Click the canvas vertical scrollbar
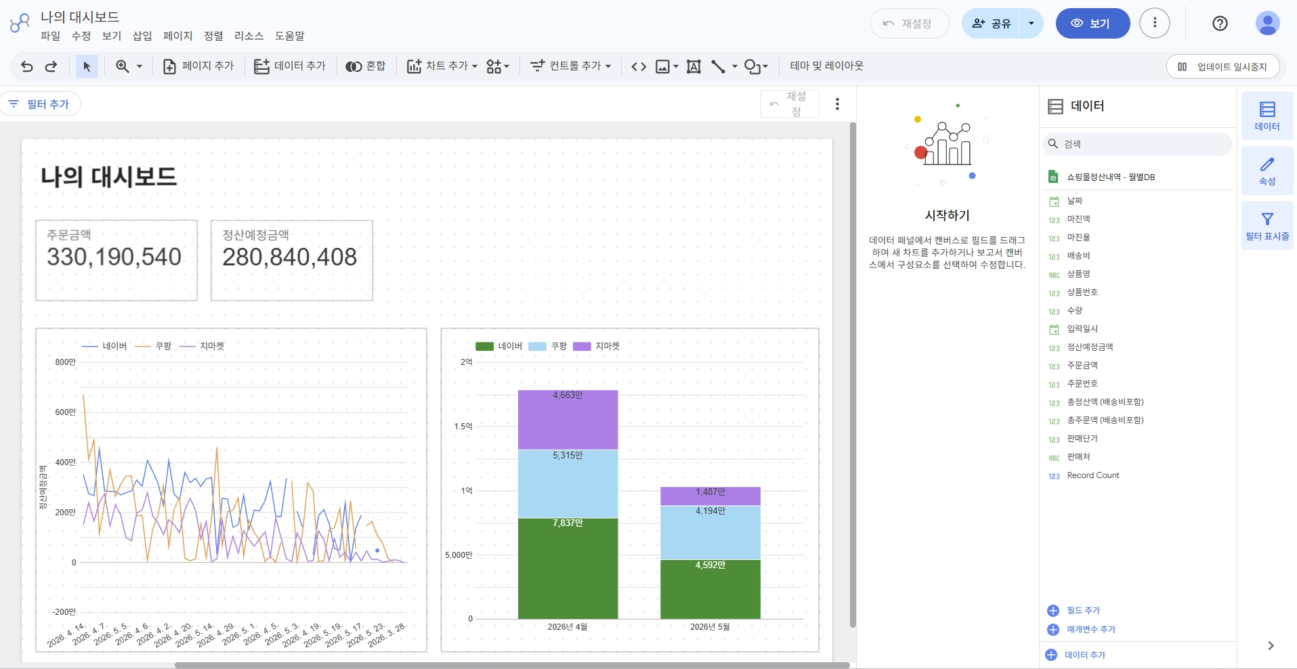Screen dimensions: 1297x669 pyautogui.click(x=853, y=375)
